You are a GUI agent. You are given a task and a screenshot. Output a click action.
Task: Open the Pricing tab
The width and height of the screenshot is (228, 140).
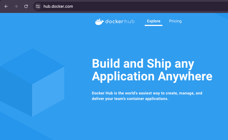[175, 21]
